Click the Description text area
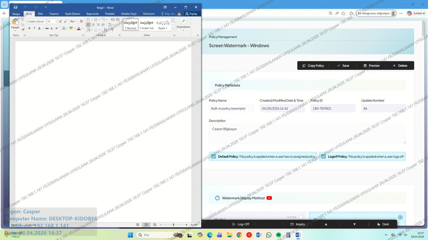This screenshot has width=428, height=240. (x=307, y=134)
